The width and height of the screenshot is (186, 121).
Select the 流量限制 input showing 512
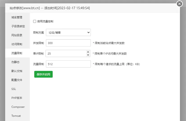coord(68,64)
